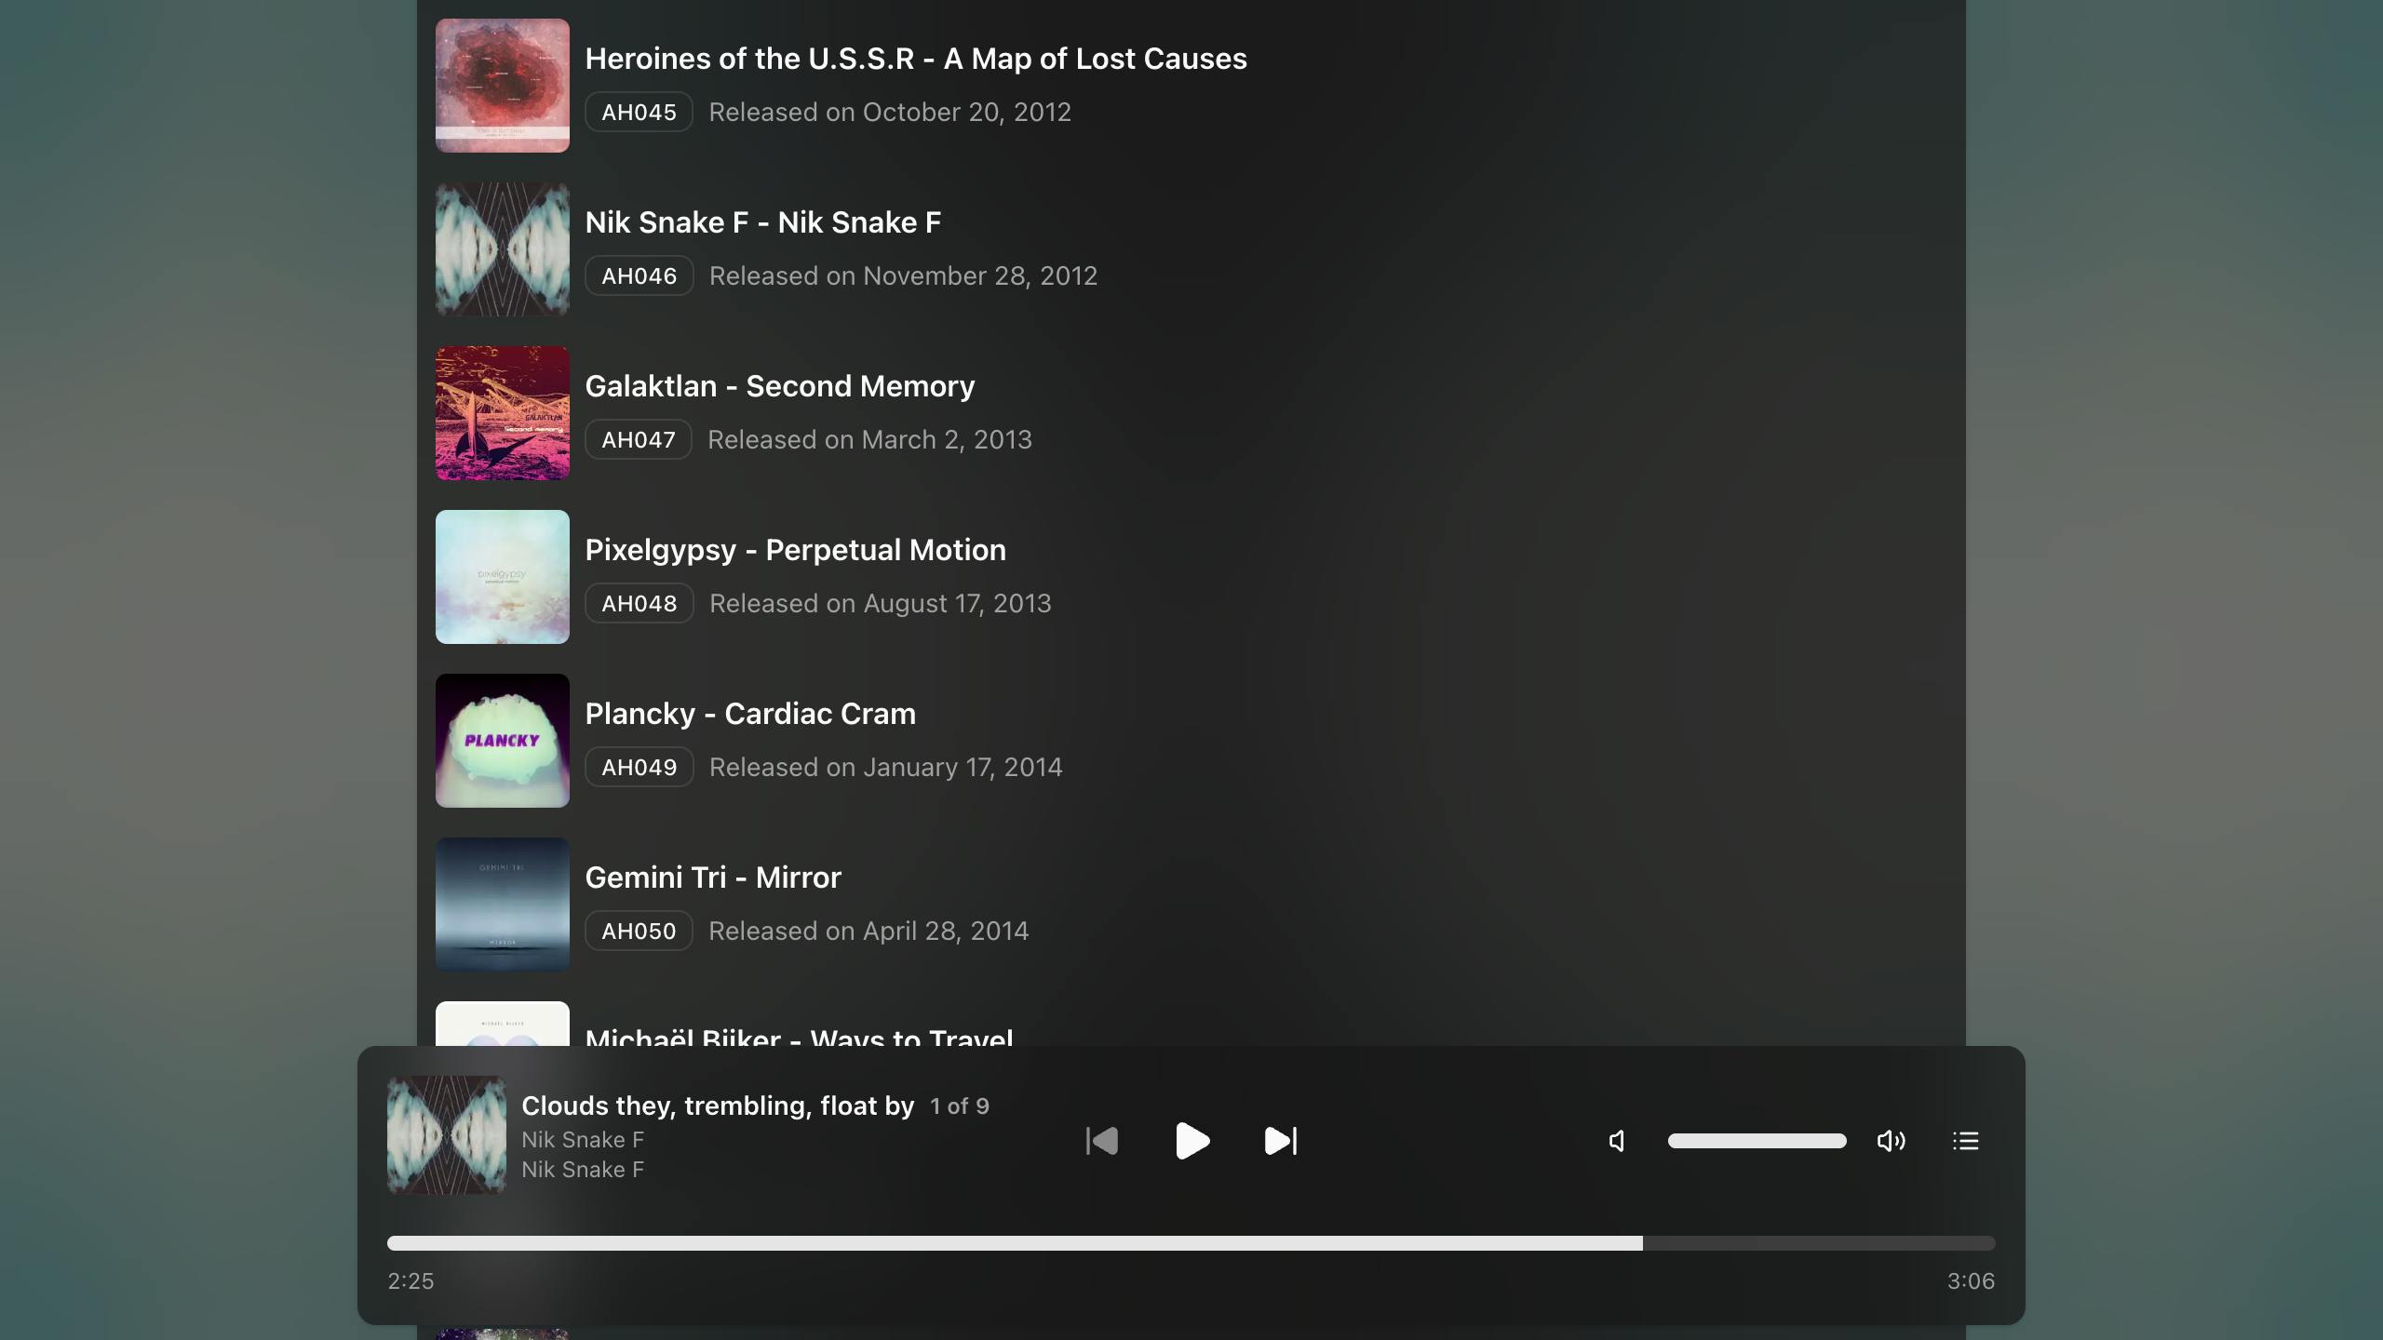Mute the playback volume
The width and height of the screenshot is (2383, 1340).
(x=1616, y=1141)
